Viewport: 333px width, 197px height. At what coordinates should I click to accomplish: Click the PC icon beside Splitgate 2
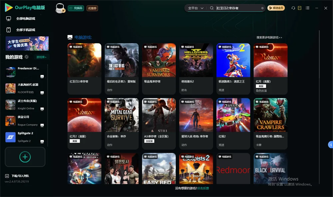pos(42,142)
